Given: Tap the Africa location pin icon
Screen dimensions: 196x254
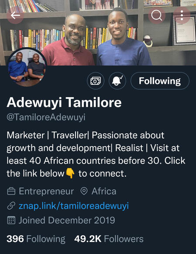Looking at the screenshot, I should [x=84, y=191].
